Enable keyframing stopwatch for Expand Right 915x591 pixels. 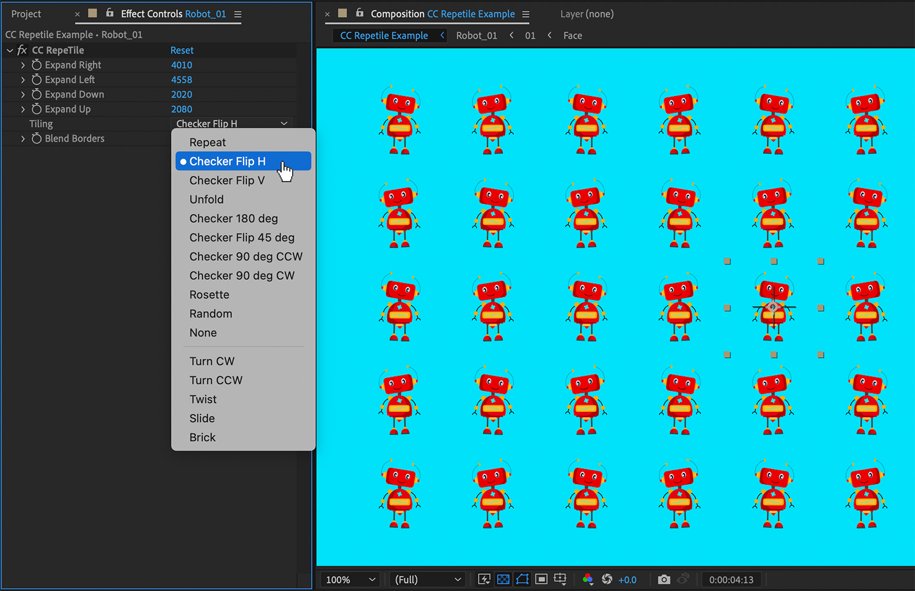[x=35, y=65]
